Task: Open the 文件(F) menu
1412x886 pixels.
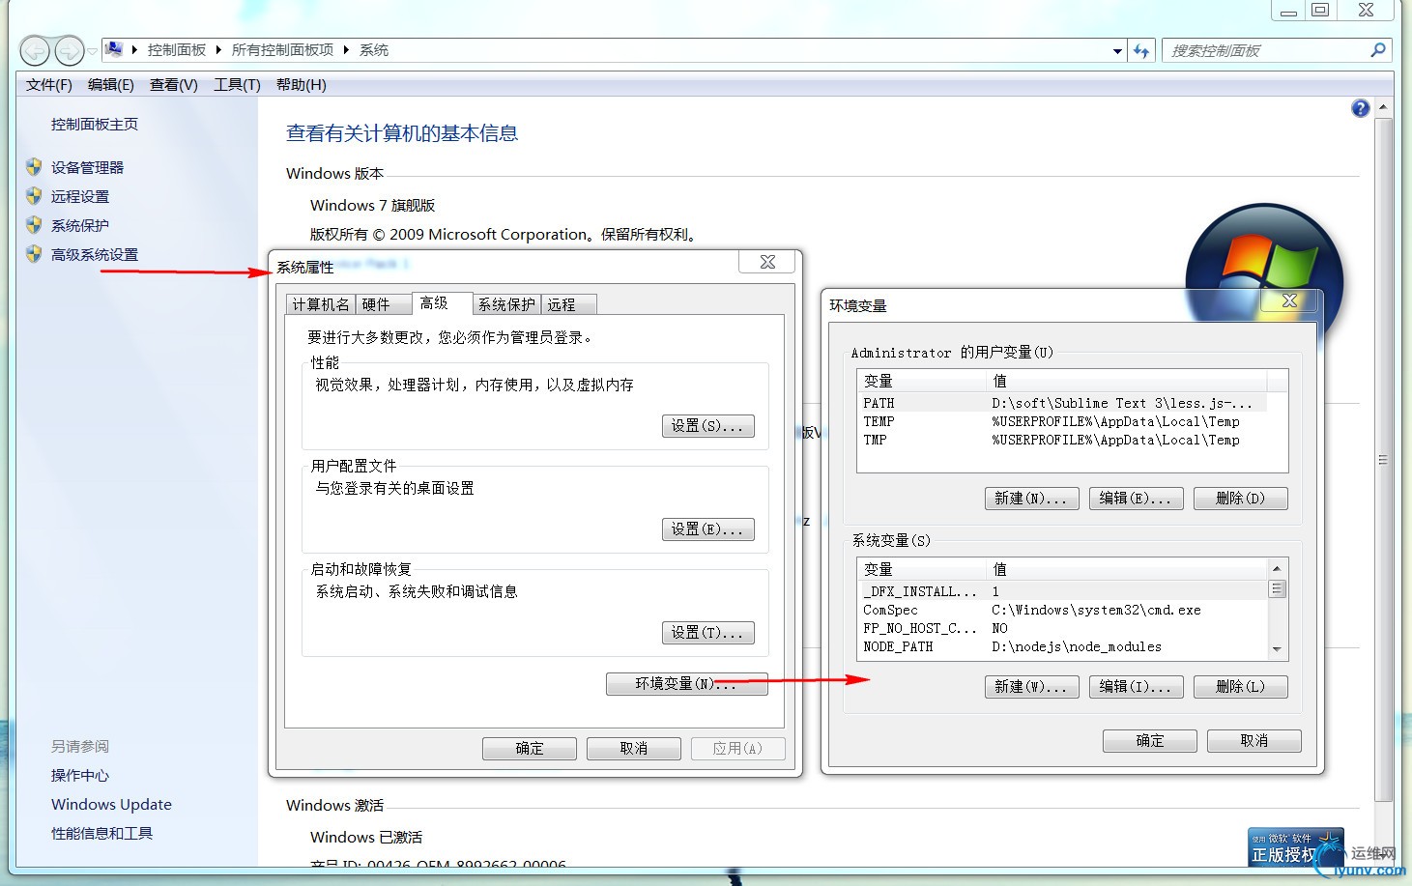Action: 49,85
